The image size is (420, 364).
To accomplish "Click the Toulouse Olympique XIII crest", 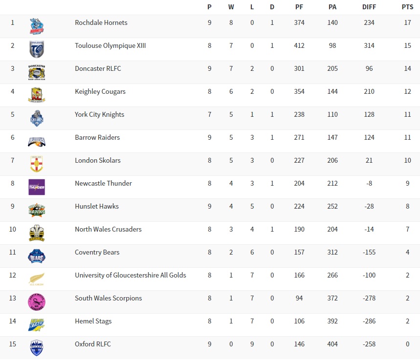I will pyautogui.click(x=37, y=49).
